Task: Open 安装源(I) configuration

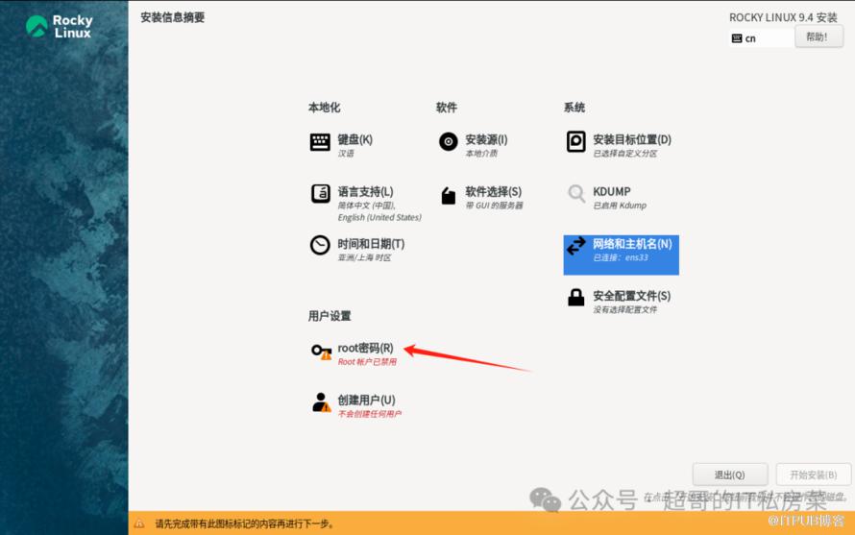Action: pyautogui.click(x=486, y=139)
